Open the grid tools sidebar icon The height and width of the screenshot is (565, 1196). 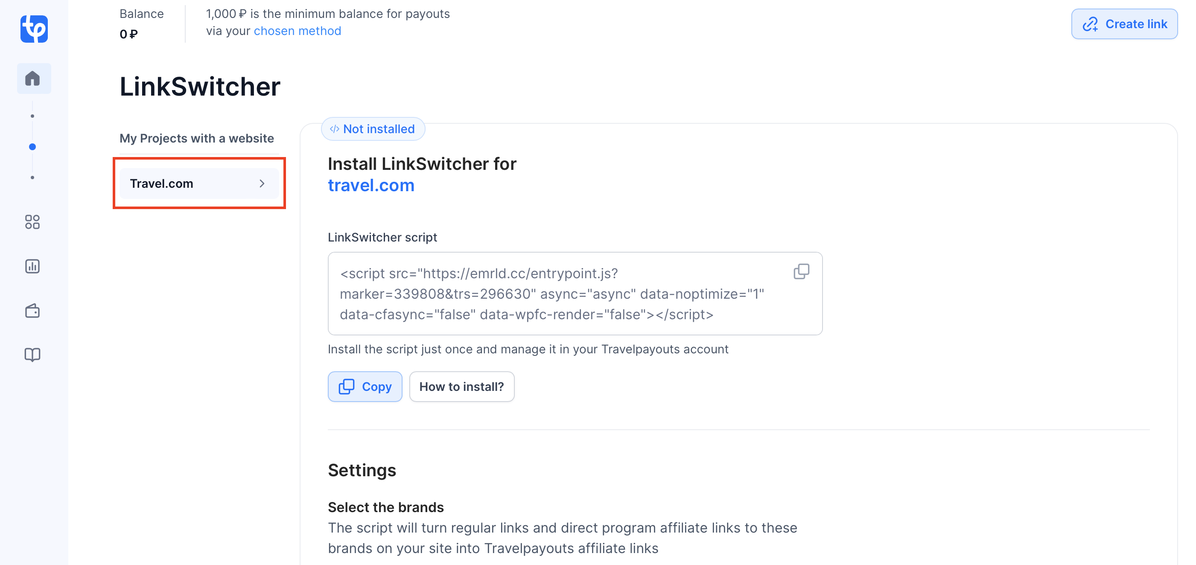pyautogui.click(x=32, y=222)
